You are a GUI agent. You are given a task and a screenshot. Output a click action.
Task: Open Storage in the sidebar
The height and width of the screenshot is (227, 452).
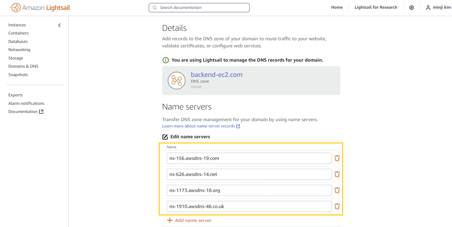pos(16,58)
